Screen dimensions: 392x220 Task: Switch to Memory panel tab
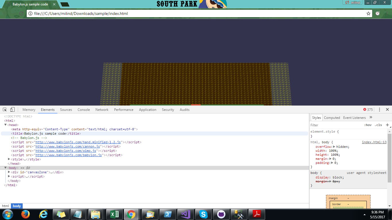point(29,110)
